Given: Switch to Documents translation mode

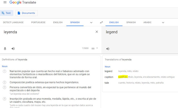Looking at the screenshot, I should pyautogui.click(x=26, y=13).
